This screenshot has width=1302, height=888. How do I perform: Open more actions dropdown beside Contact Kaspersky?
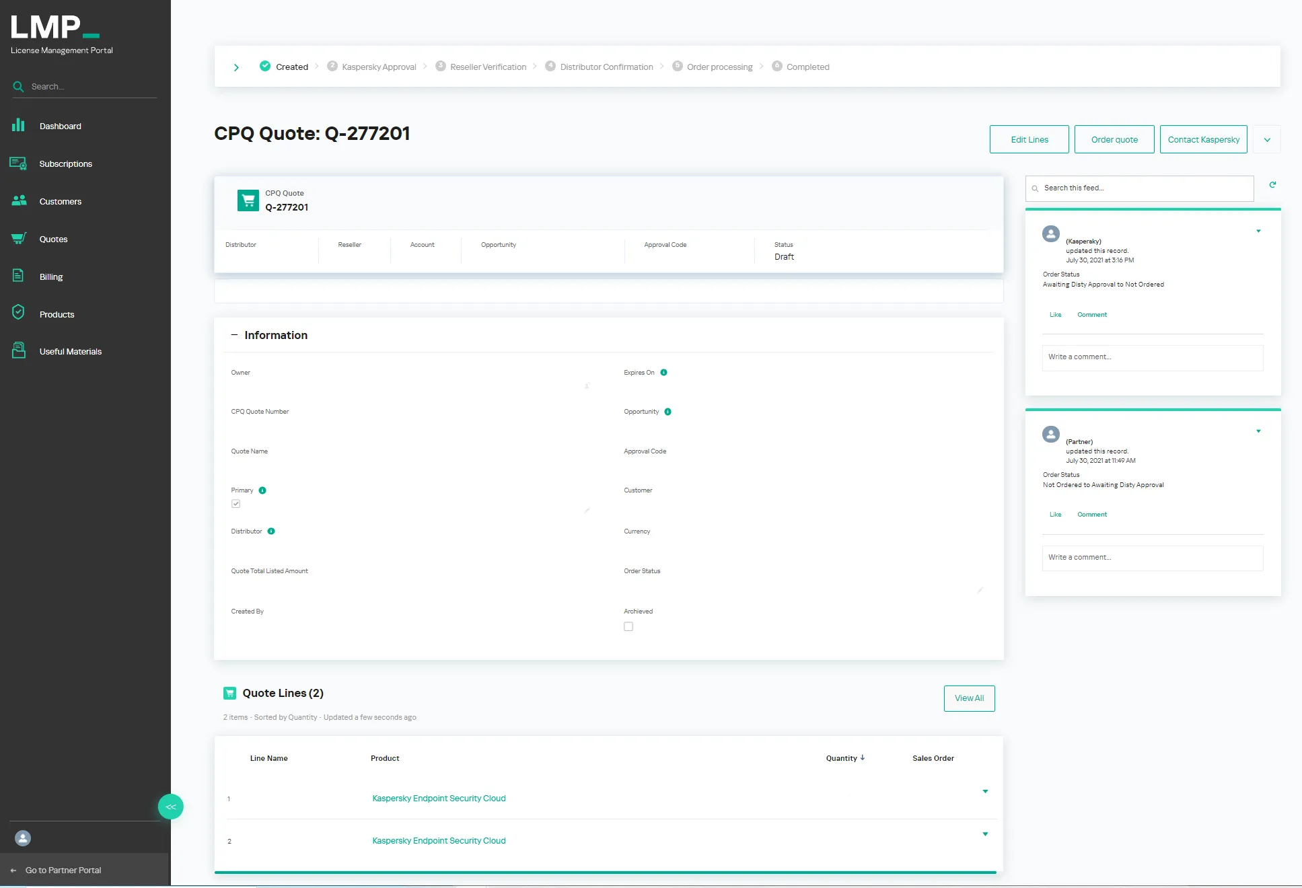tap(1267, 140)
